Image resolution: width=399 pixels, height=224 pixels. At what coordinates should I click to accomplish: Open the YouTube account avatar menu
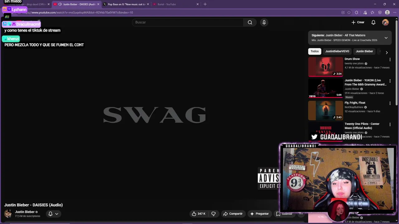(x=386, y=22)
